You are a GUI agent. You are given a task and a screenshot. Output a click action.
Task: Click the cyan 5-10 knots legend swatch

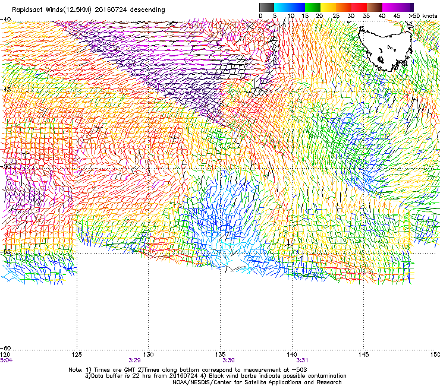click(282, 7)
